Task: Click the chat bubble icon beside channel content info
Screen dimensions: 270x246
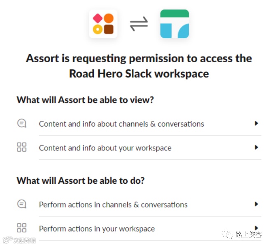Action: [22, 123]
